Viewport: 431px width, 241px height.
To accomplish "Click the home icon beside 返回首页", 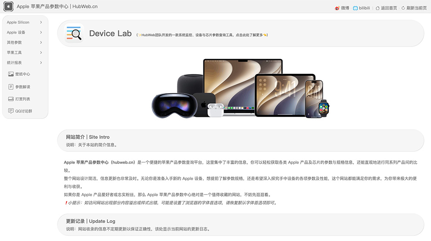I will [x=378, y=8].
